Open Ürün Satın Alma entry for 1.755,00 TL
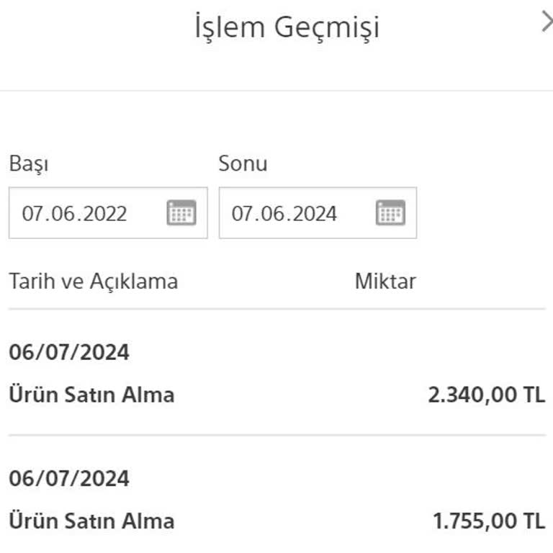This screenshot has width=553, height=553. tap(91, 521)
